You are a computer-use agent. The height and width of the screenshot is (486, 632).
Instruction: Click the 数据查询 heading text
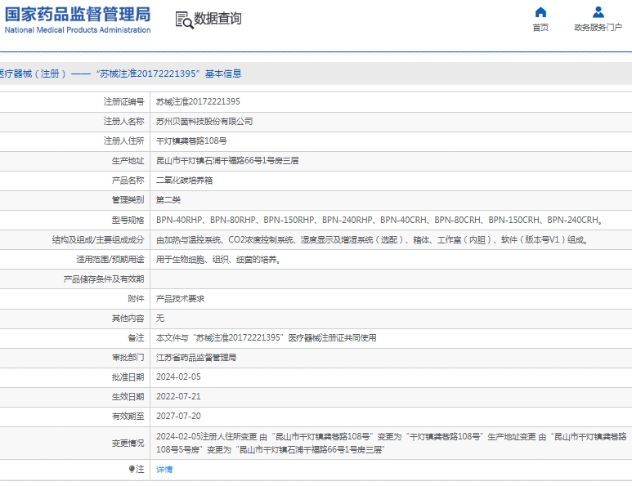(217, 19)
